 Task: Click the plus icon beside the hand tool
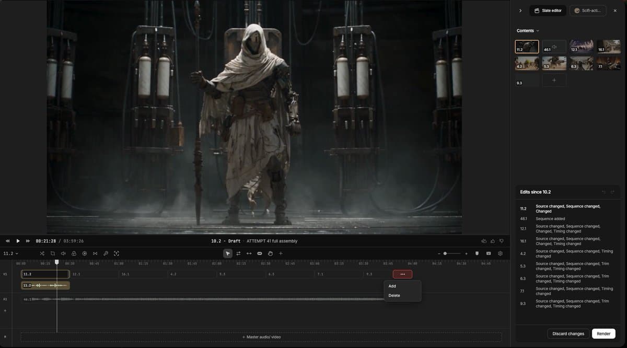coord(281,253)
